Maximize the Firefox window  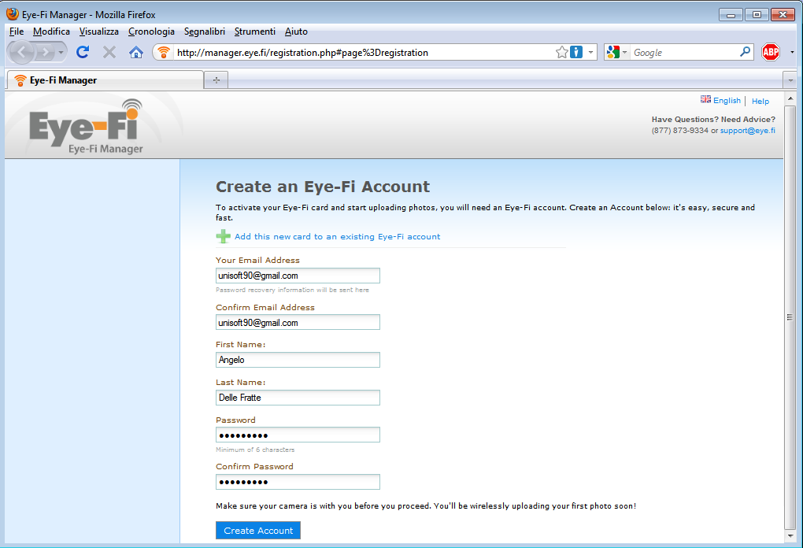[757, 15]
